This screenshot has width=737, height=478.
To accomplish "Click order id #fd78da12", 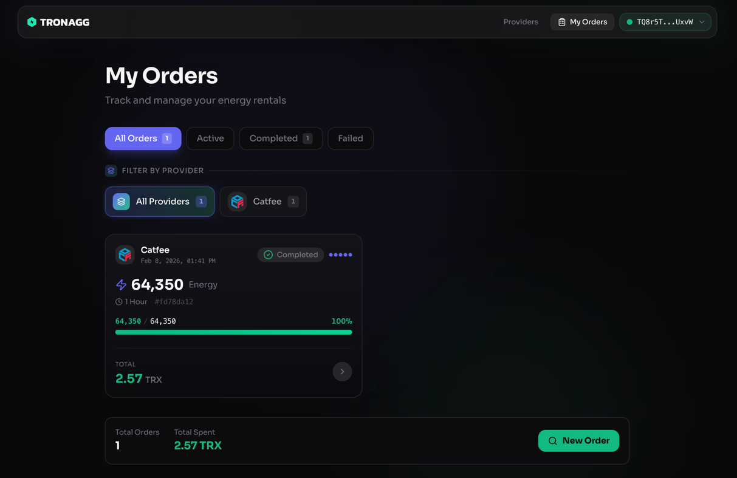I will (x=173, y=301).
